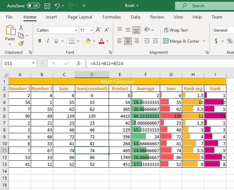234x190 pixels.
Task: Switch to the Formulas tab
Action: pyautogui.click(x=111, y=17)
